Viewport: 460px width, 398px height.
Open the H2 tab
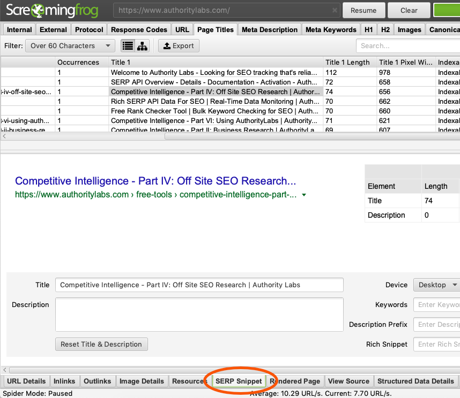coord(385,29)
